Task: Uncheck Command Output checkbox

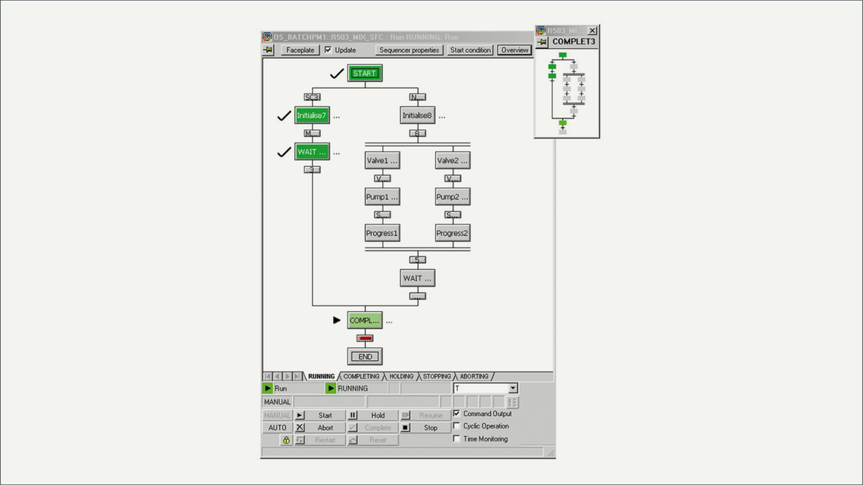Action: [456, 414]
